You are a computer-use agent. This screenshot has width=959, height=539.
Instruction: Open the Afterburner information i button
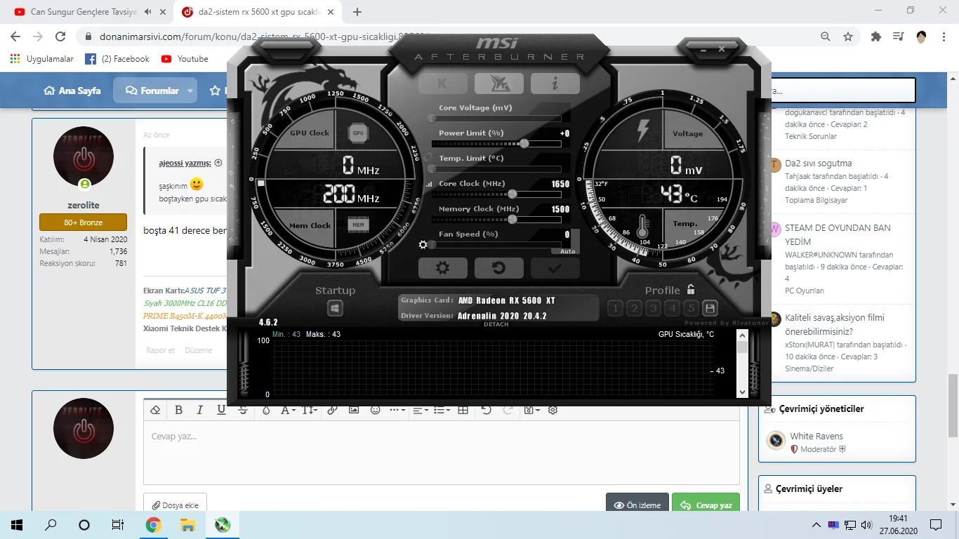click(555, 84)
